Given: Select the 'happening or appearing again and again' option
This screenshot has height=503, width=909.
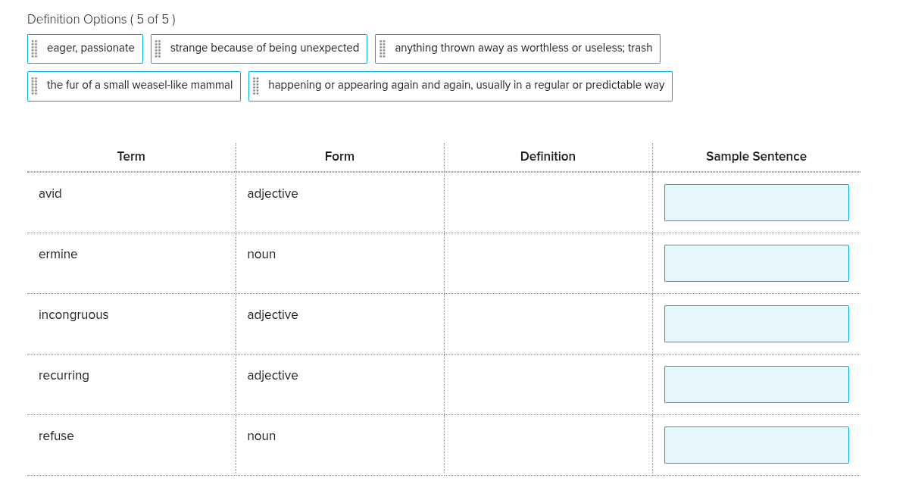Looking at the screenshot, I should point(465,85).
